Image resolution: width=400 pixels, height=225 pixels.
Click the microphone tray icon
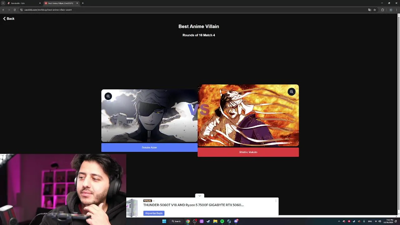pos(364,221)
